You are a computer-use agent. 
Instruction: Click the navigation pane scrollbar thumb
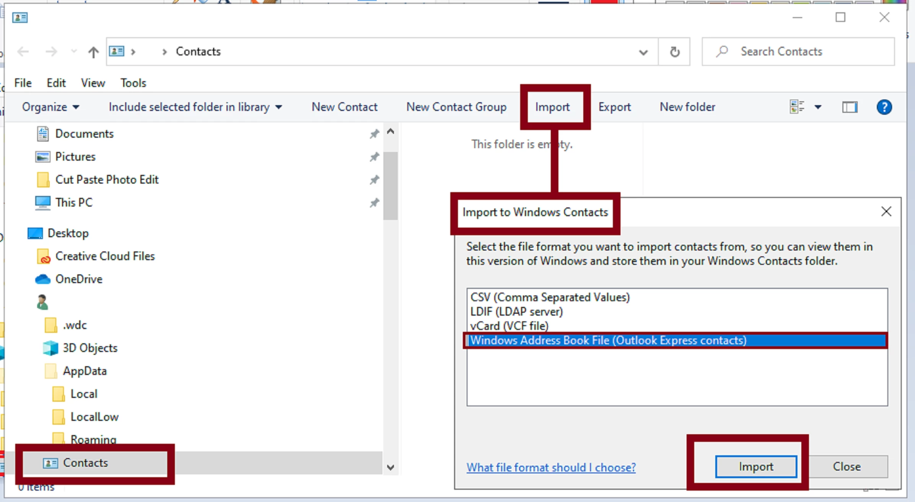(x=391, y=186)
